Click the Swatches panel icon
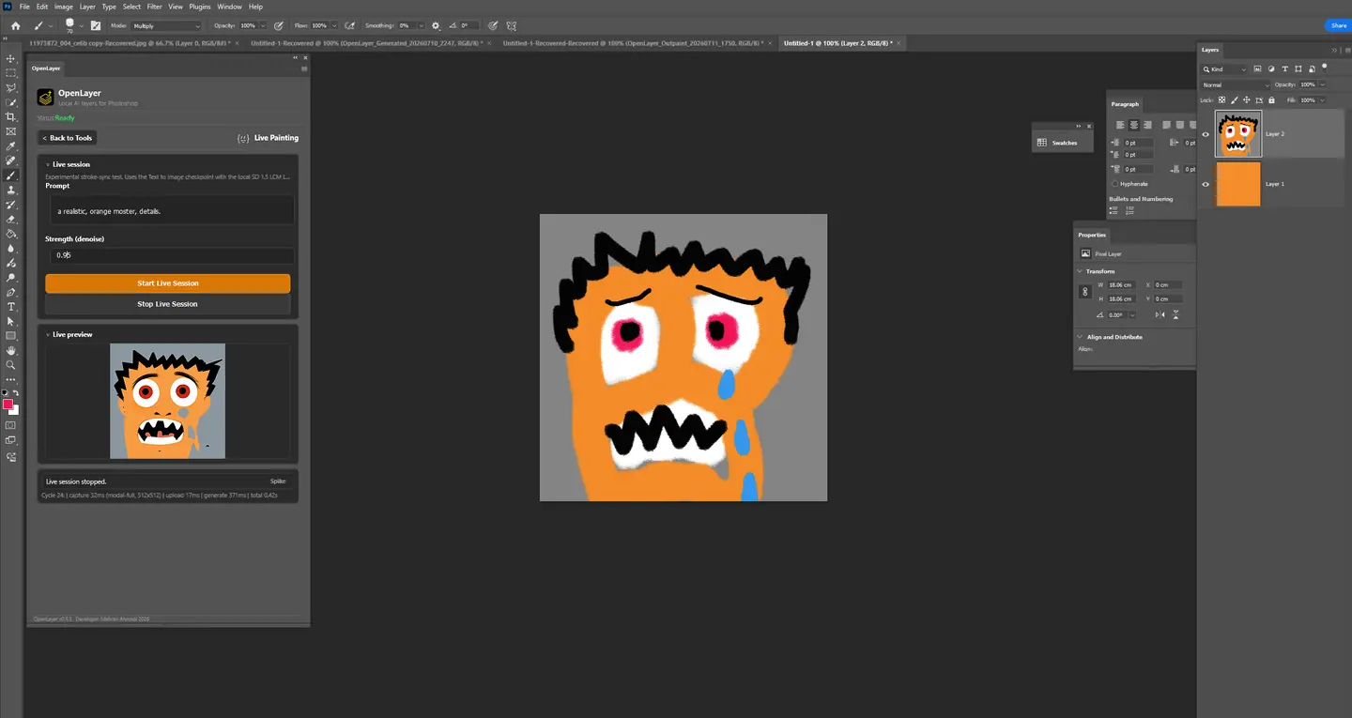Image resolution: width=1352 pixels, height=718 pixels. click(x=1042, y=143)
